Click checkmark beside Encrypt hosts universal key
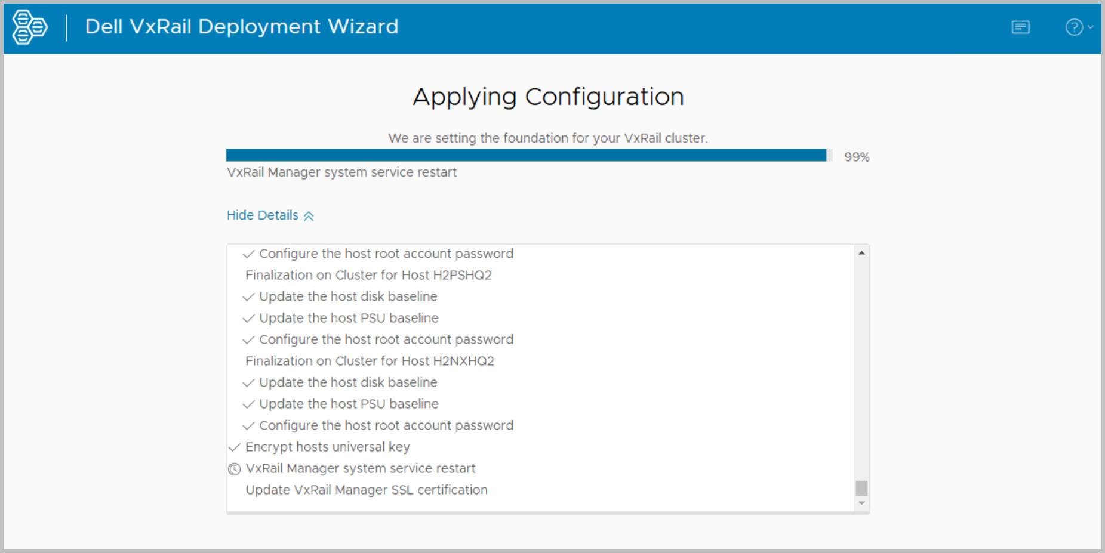Viewport: 1105px width, 553px height. pos(235,447)
